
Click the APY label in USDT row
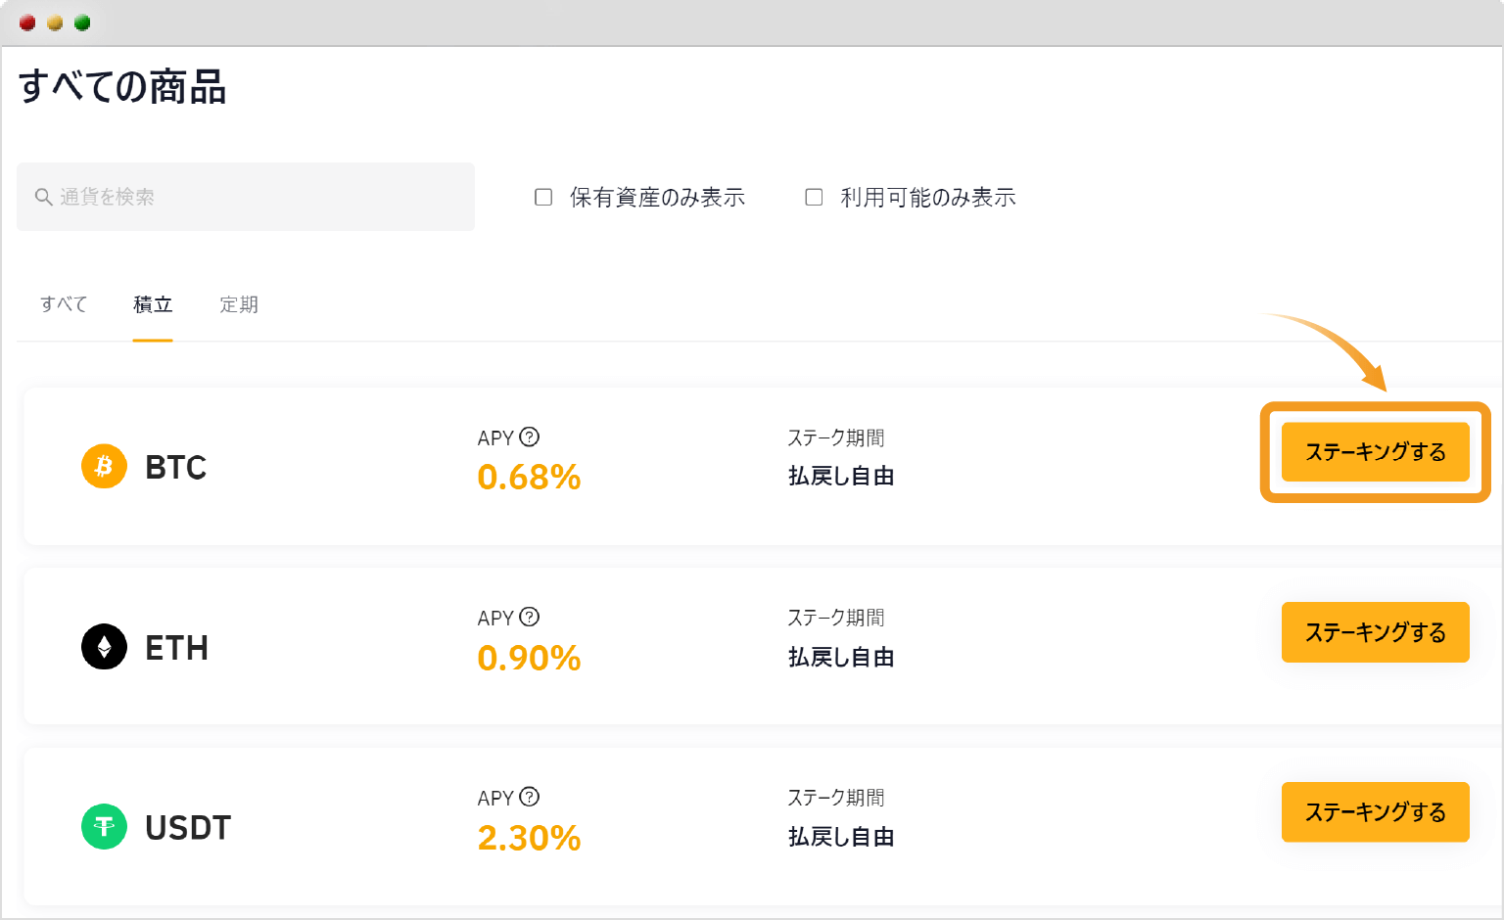pos(495,799)
